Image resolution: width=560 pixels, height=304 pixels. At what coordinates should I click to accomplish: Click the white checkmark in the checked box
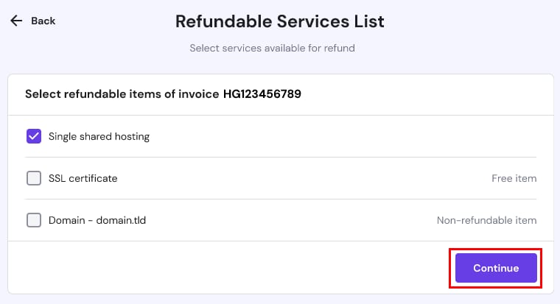pos(34,136)
